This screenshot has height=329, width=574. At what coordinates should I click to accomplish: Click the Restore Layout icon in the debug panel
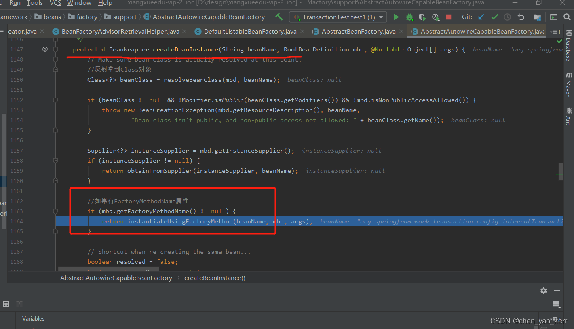(x=556, y=304)
